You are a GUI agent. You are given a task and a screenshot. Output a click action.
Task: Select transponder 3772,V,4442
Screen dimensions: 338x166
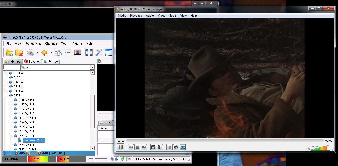click(26, 113)
